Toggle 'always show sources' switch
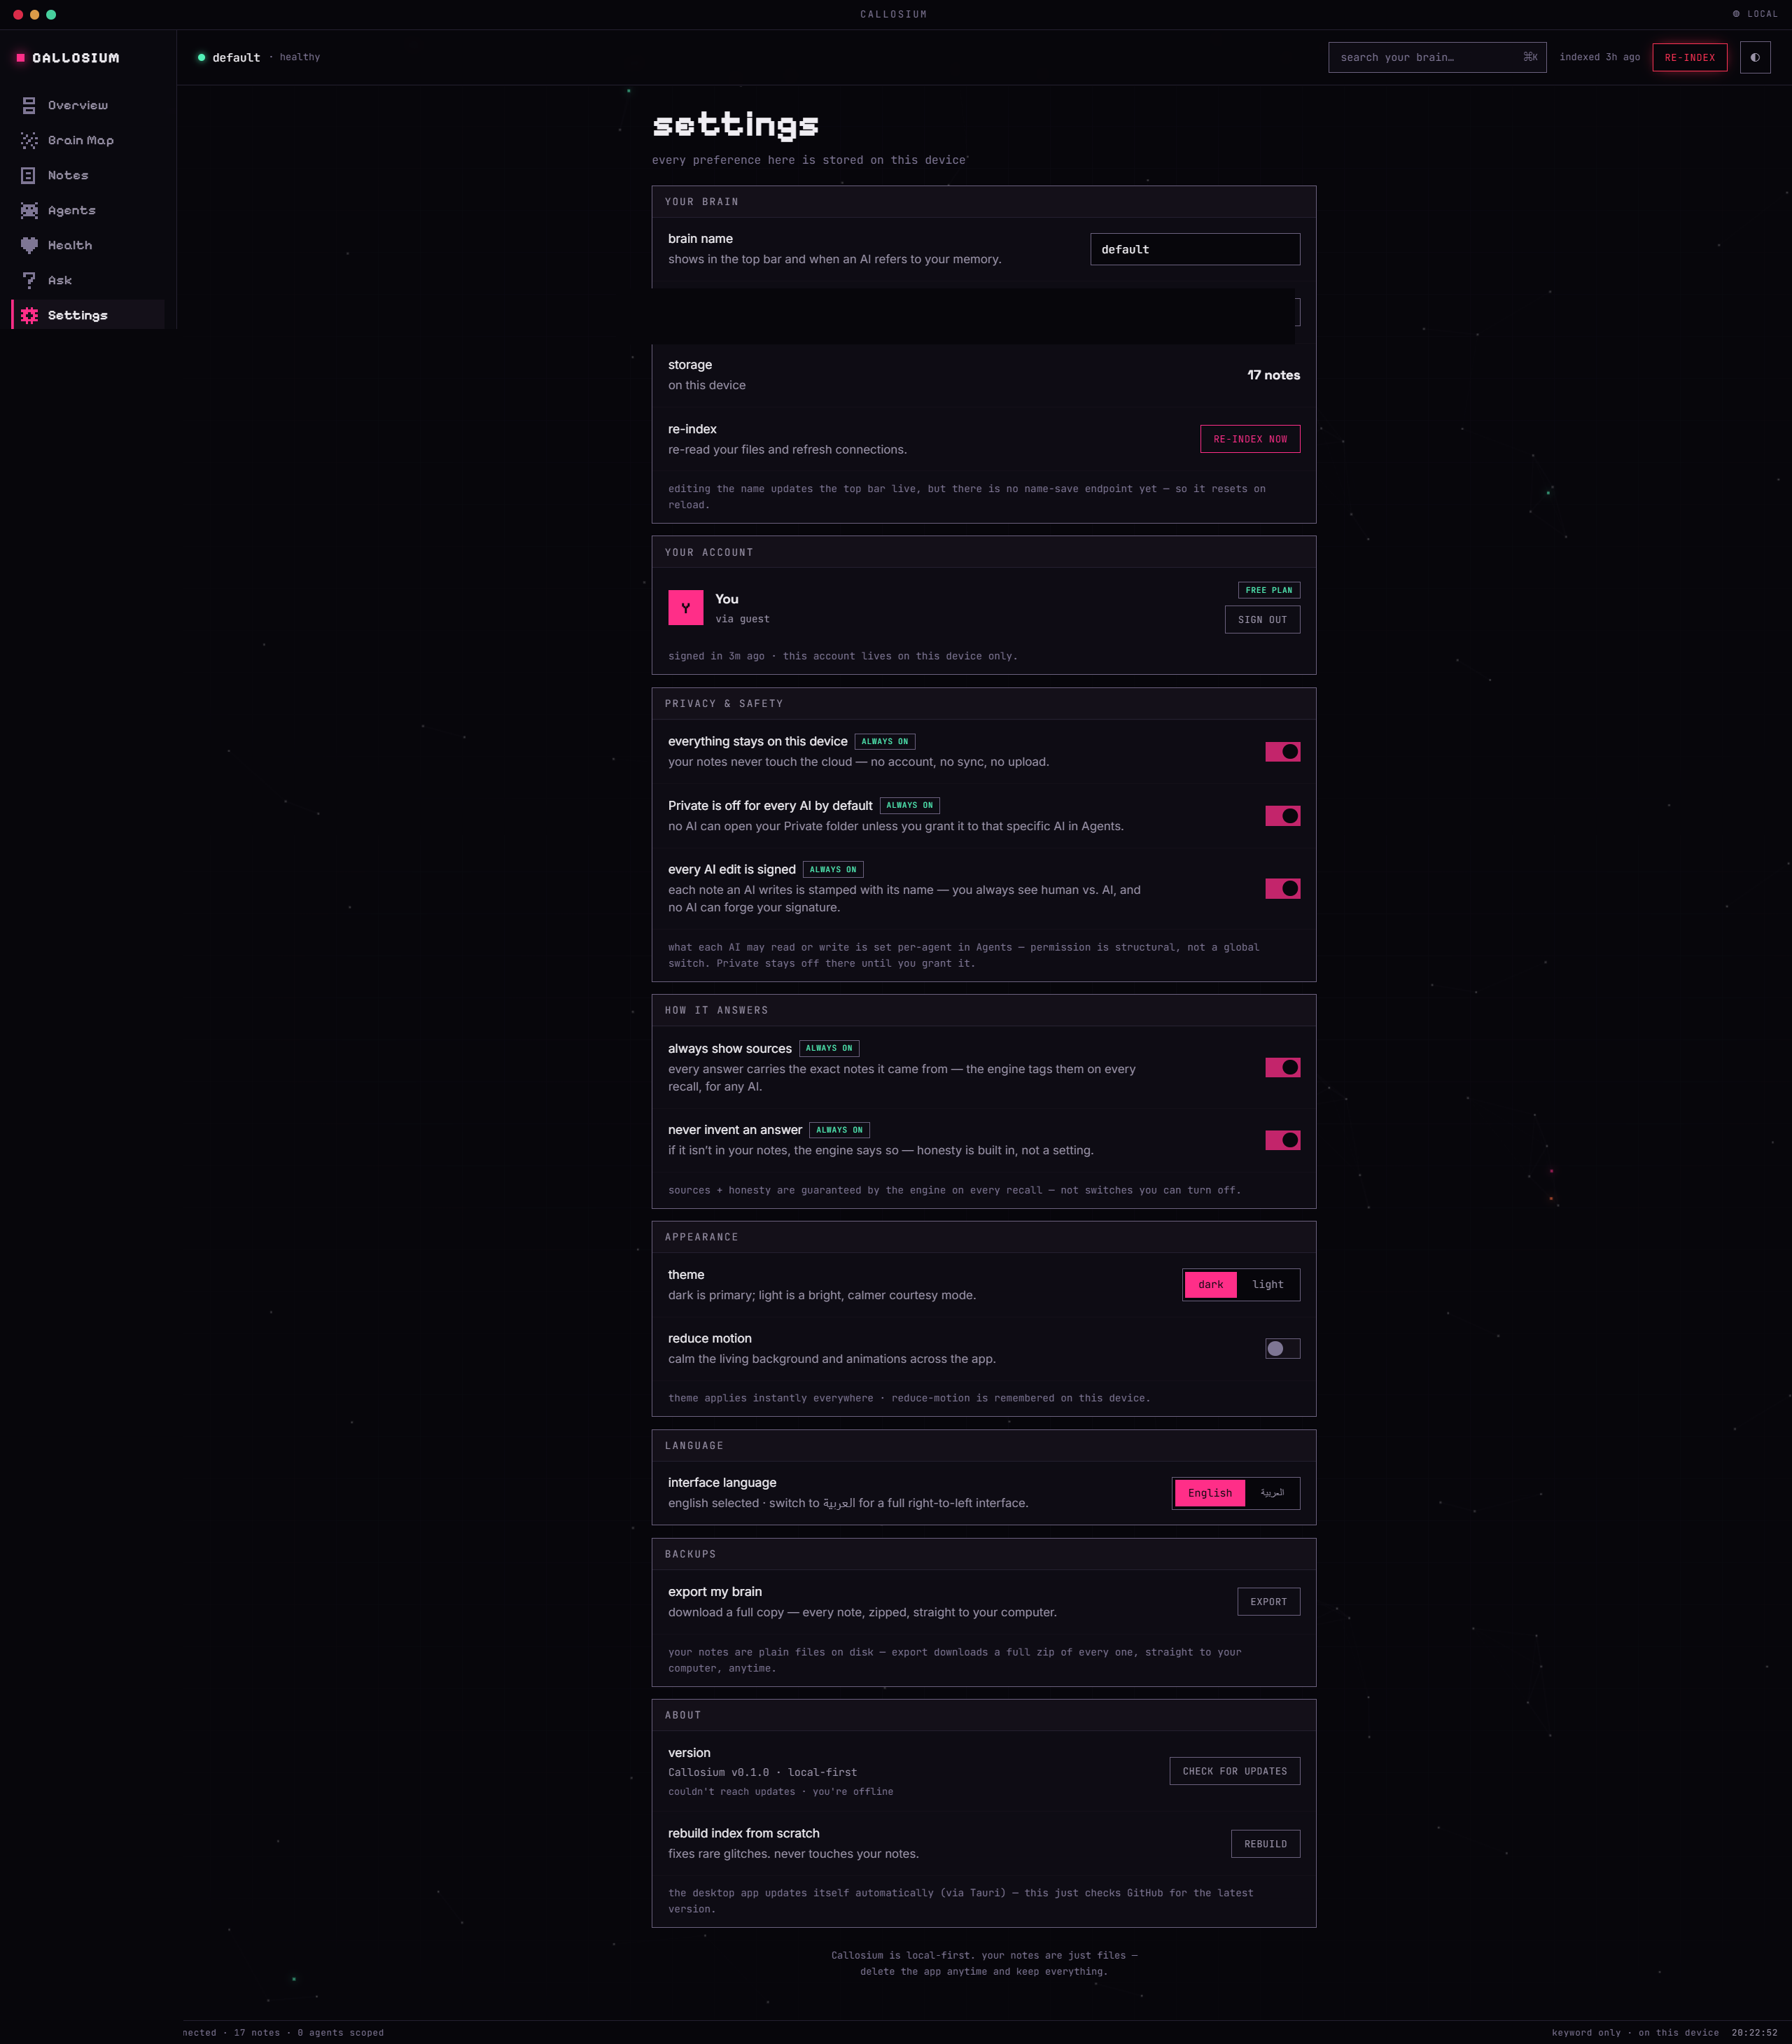This screenshot has width=1792, height=2044. tap(1282, 1067)
